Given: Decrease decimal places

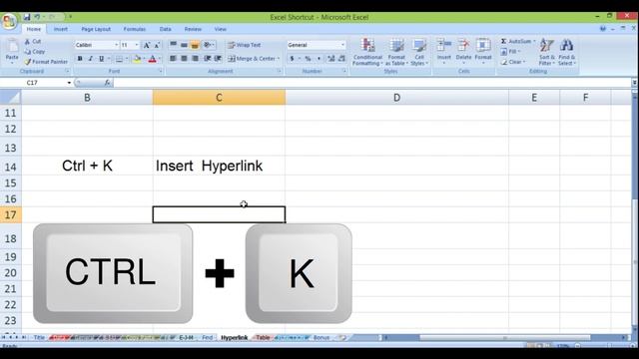Looking at the screenshot, I should pyautogui.click(x=341, y=59).
